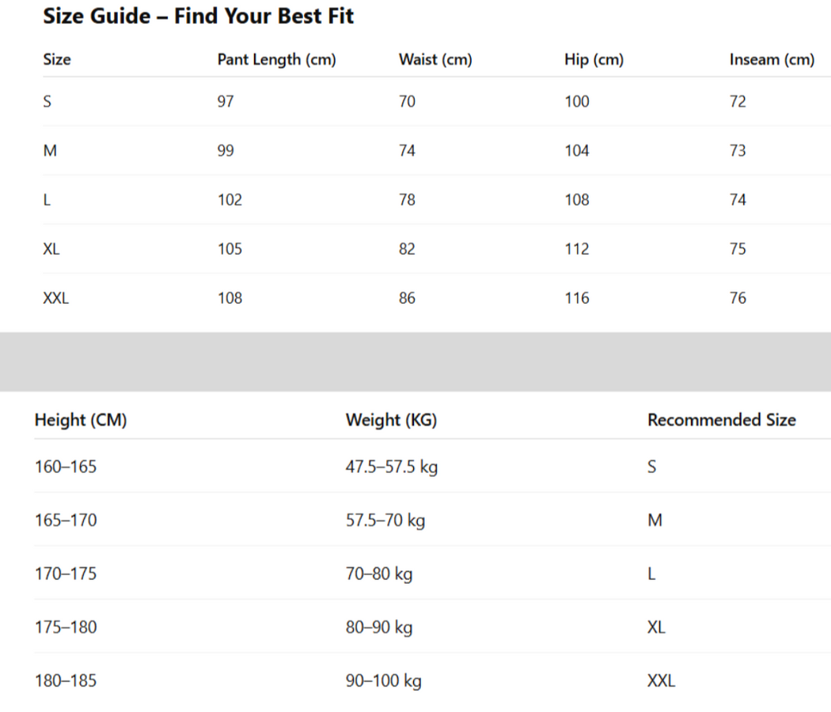The width and height of the screenshot is (831, 712).
Task: Click the Height (CM) column header
Action: (81, 420)
